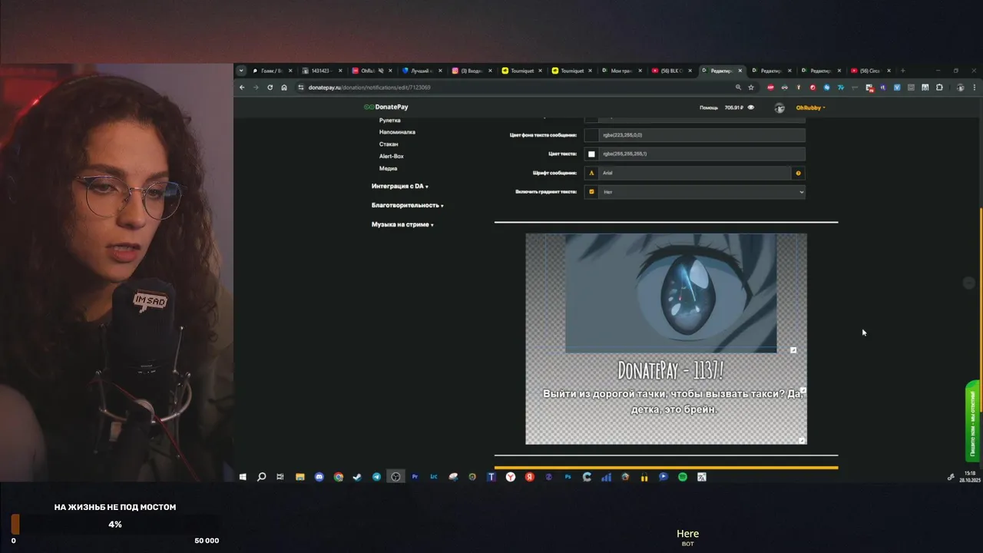This screenshot has width=983, height=553.
Task: Open the Медиа sidebar item
Action: [388, 168]
